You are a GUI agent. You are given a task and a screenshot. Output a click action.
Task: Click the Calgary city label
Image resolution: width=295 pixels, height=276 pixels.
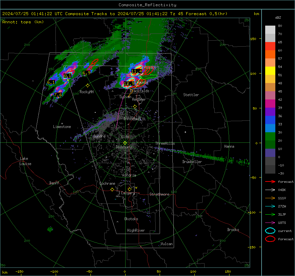point(128,193)
